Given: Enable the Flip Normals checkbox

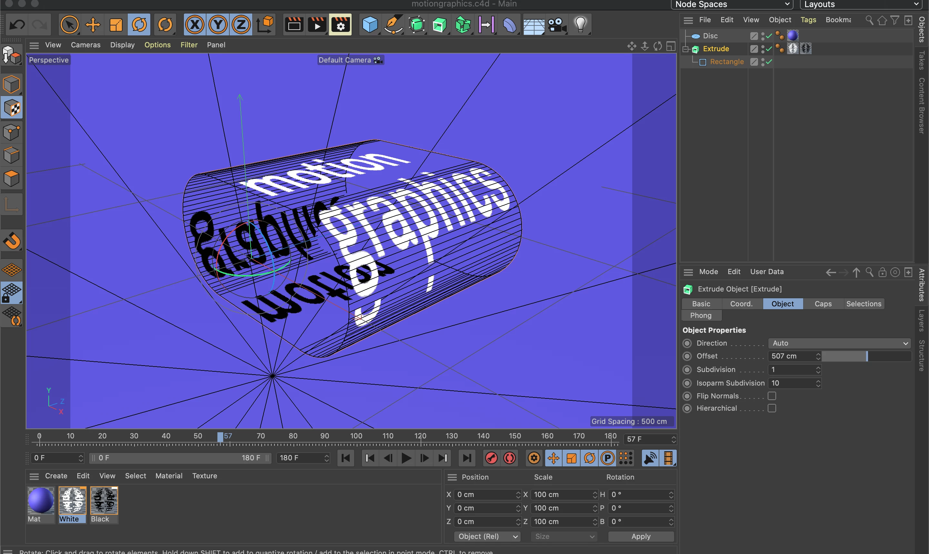Looking at the screenshot, I should (772, 396).
